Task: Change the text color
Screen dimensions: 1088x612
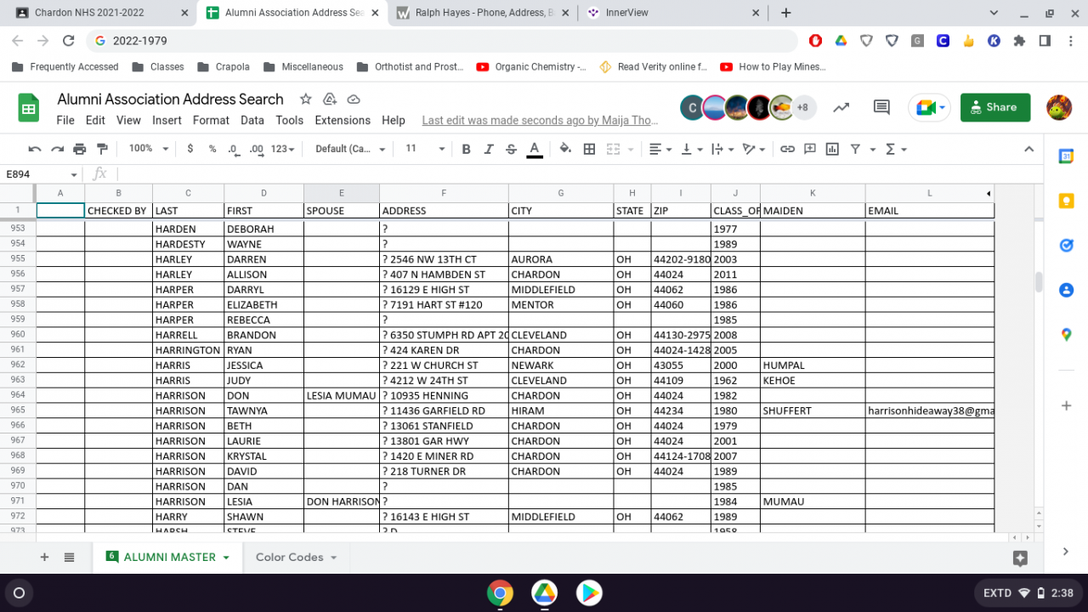Action: pos(535,149)
